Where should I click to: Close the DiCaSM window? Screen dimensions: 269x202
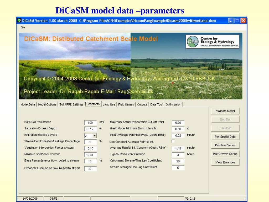pyautogui.click(x=243, y=21)
